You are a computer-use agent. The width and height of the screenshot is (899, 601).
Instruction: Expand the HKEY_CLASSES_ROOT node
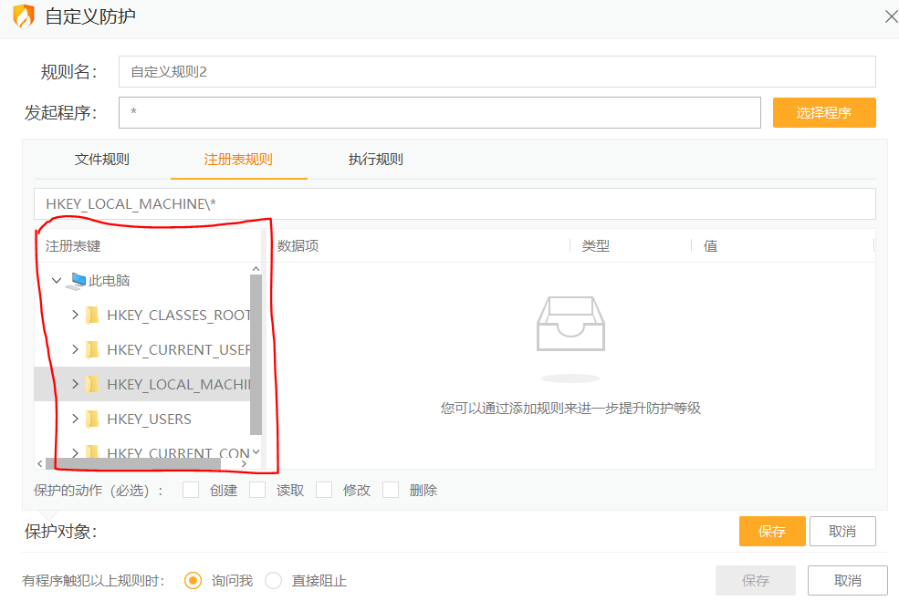pos(75,315)
